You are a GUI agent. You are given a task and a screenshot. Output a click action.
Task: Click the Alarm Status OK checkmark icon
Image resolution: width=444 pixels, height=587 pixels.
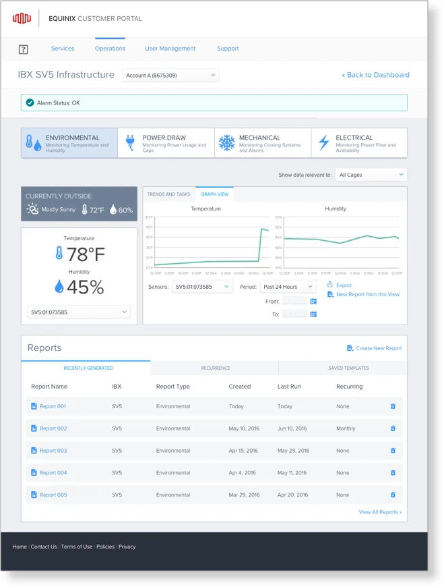click(30, 103)
